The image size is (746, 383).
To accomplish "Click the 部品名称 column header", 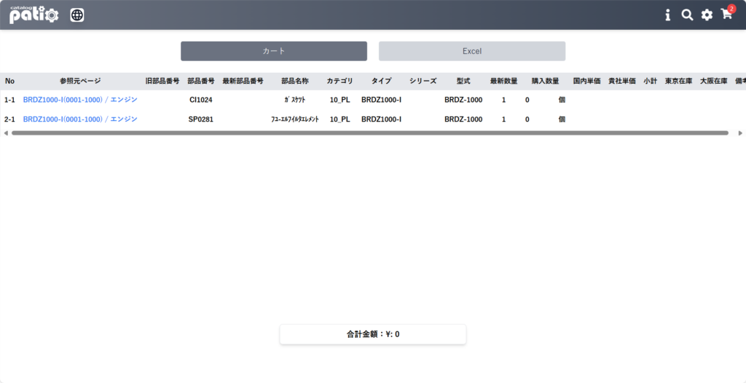I will click(x=295, y=81).
